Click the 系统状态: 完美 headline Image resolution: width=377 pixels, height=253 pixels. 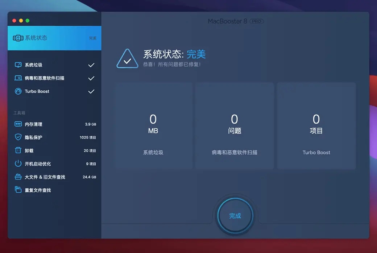tap(175, 54)
